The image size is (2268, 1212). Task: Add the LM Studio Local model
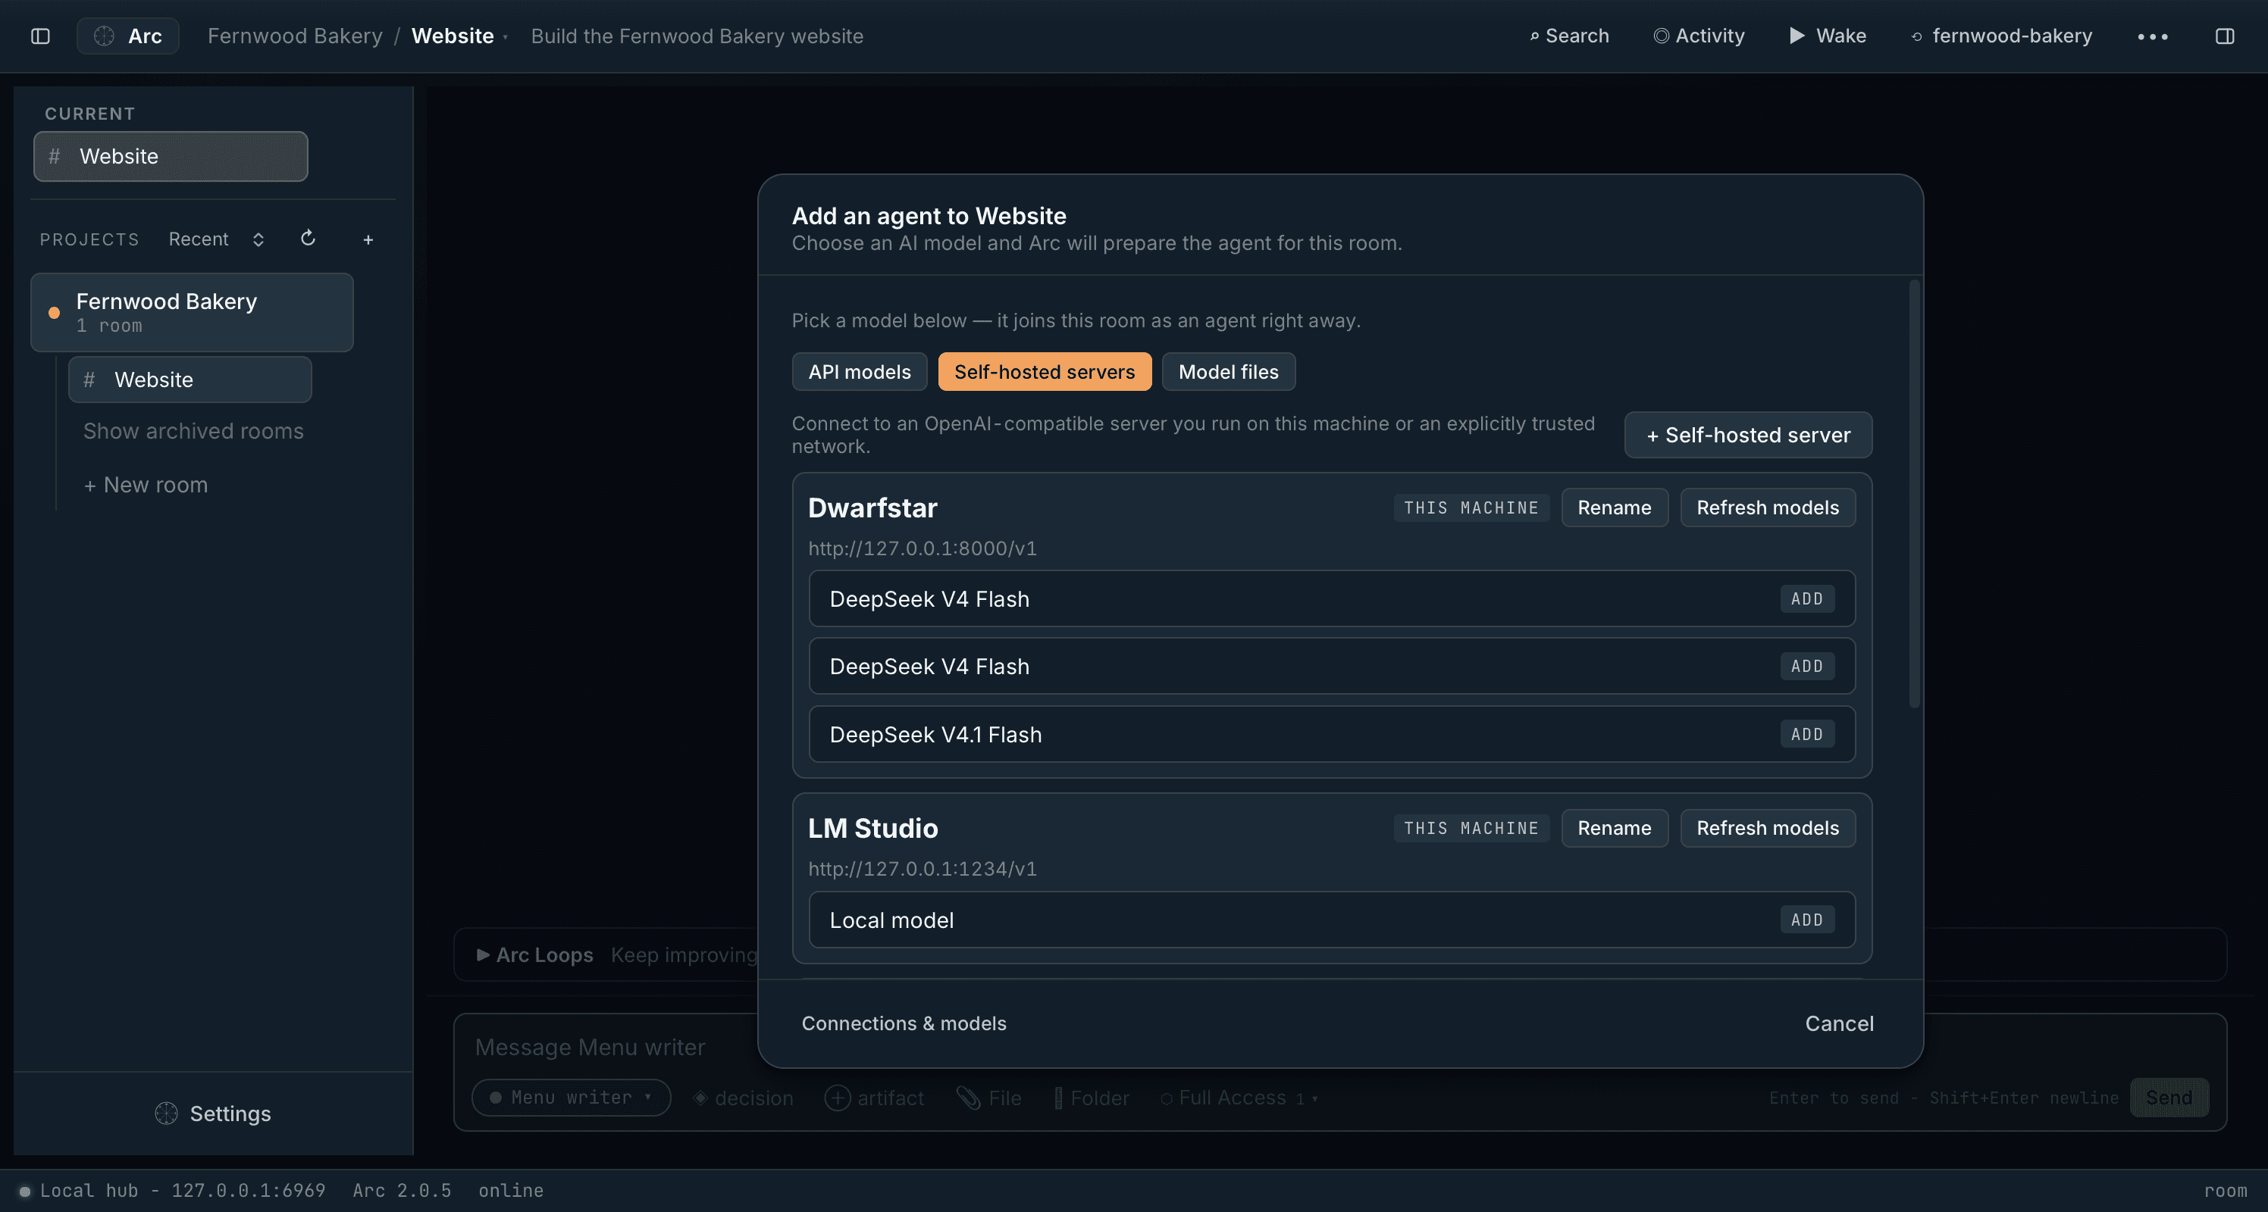point(1806,920)
